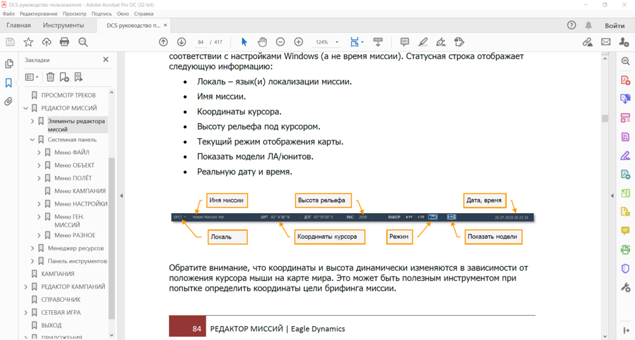Screen dimensions: 635x340
Task: Expand Меню ОБЪЕКТ bookmark
Action: click(39, 166)
